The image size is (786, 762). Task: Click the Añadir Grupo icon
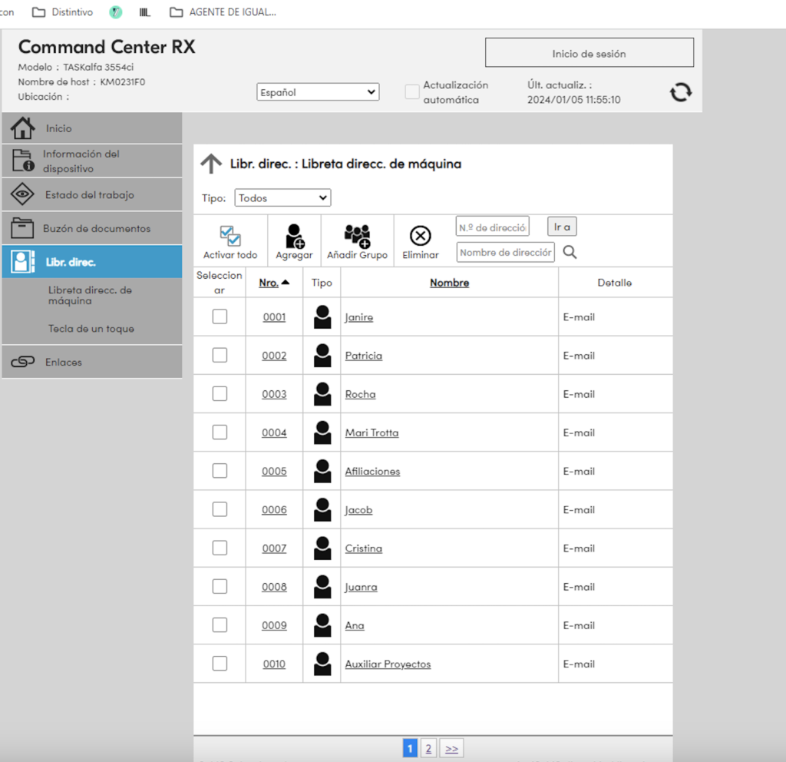point(357,236)
